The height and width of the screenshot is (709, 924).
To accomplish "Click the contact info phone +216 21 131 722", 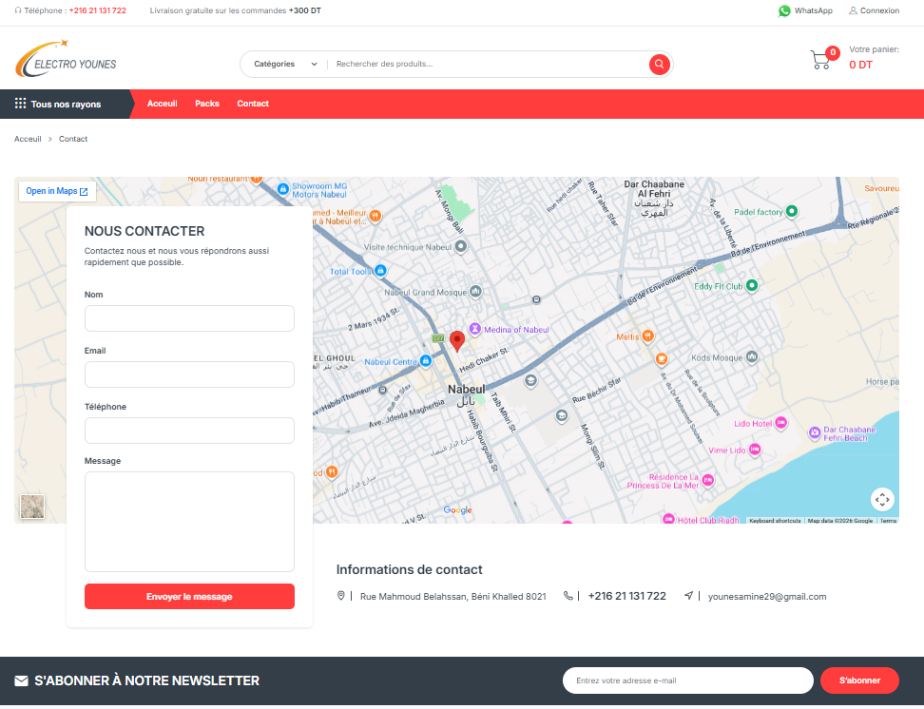I will point(627,597).
